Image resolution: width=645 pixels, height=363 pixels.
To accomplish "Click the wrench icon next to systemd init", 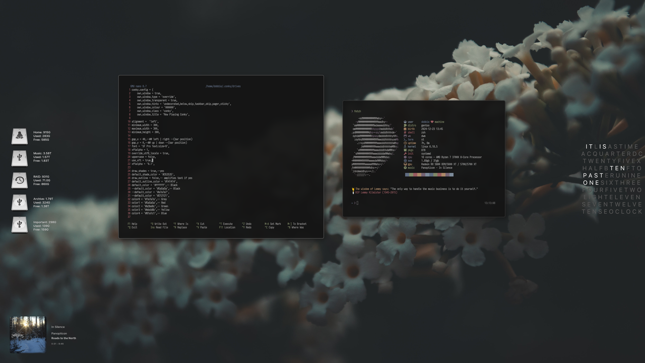I will click(x=405, y=154).
